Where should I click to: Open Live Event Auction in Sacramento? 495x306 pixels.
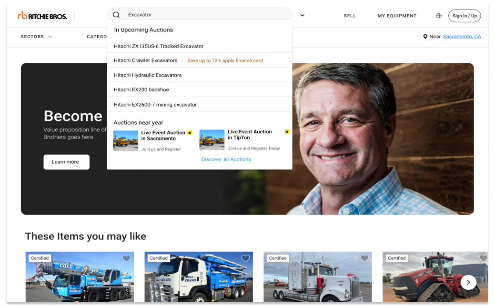(x=163, y=136)
